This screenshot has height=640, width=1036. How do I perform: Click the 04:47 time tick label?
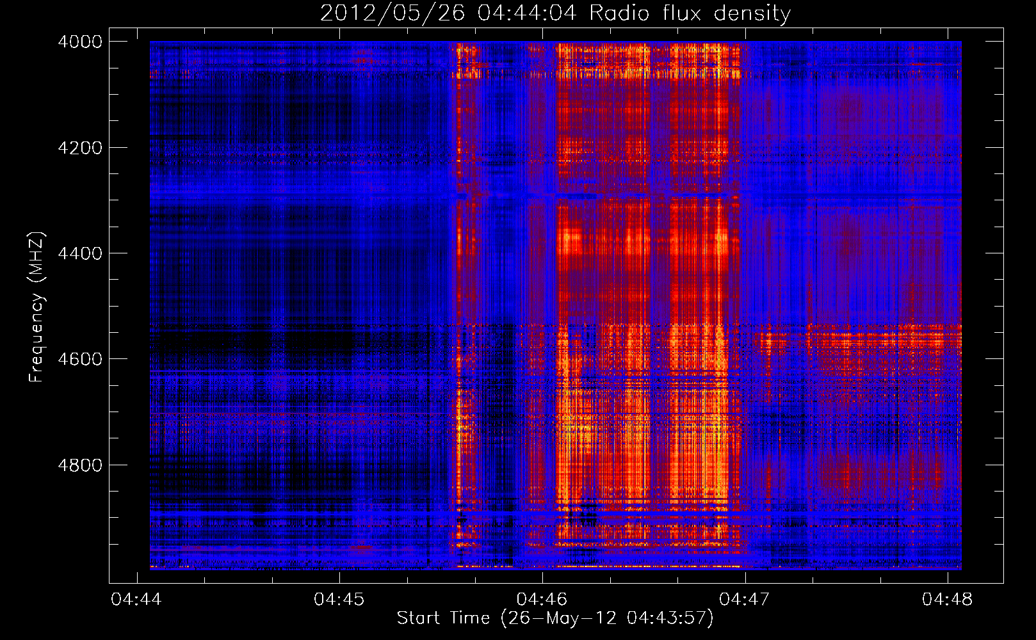[x=745, y=600]
